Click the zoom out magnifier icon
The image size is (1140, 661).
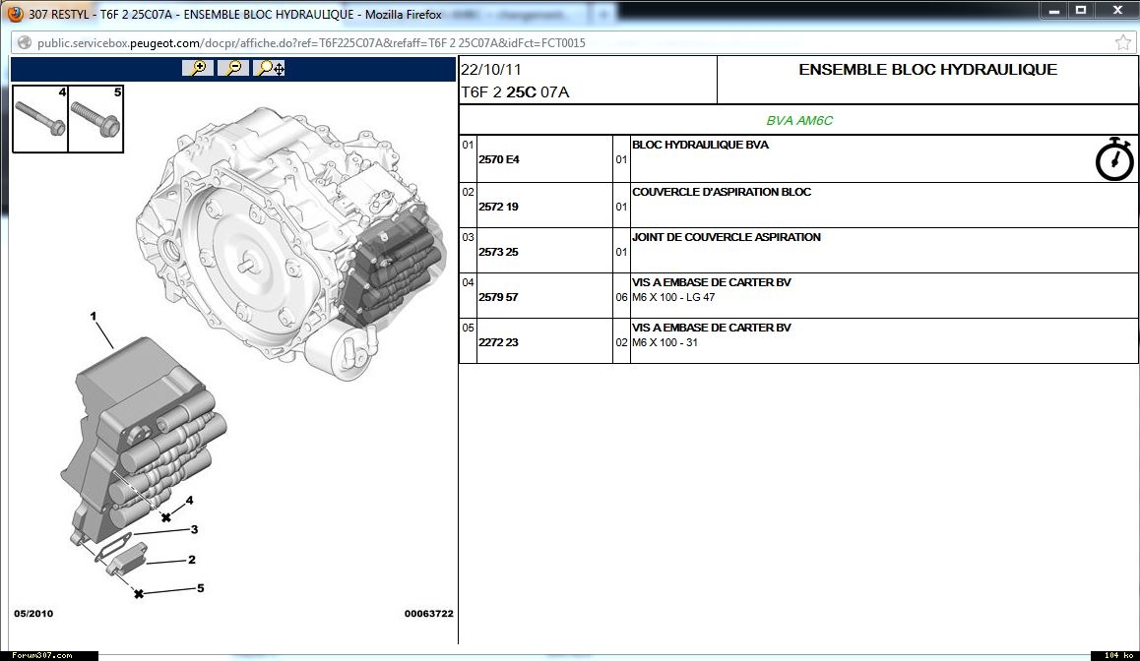click(x=232, y=68)
